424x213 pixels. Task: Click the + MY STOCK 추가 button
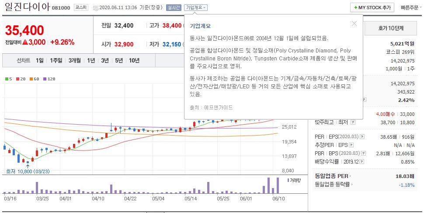372,7
